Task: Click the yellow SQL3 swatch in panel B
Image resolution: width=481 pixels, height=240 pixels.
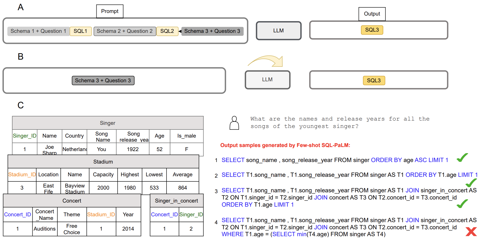Action: pos(374,80)
